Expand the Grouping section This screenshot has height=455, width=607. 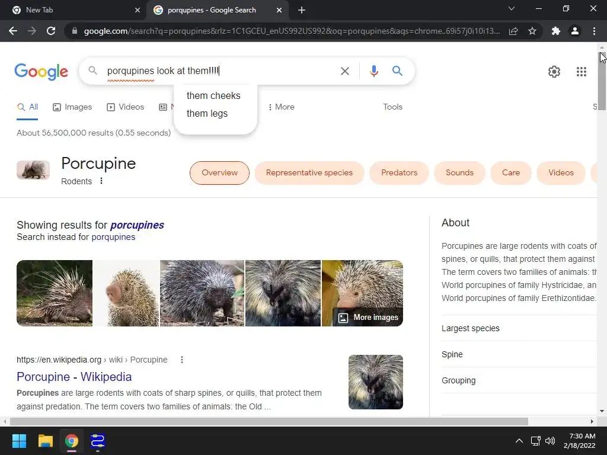click(x=519, y=380)
